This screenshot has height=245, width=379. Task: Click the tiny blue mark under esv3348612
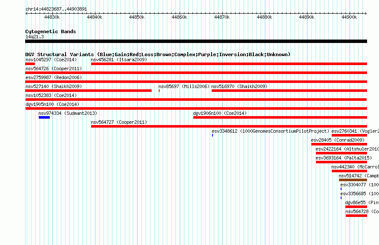pyautogui.click(x=212, y=135)
